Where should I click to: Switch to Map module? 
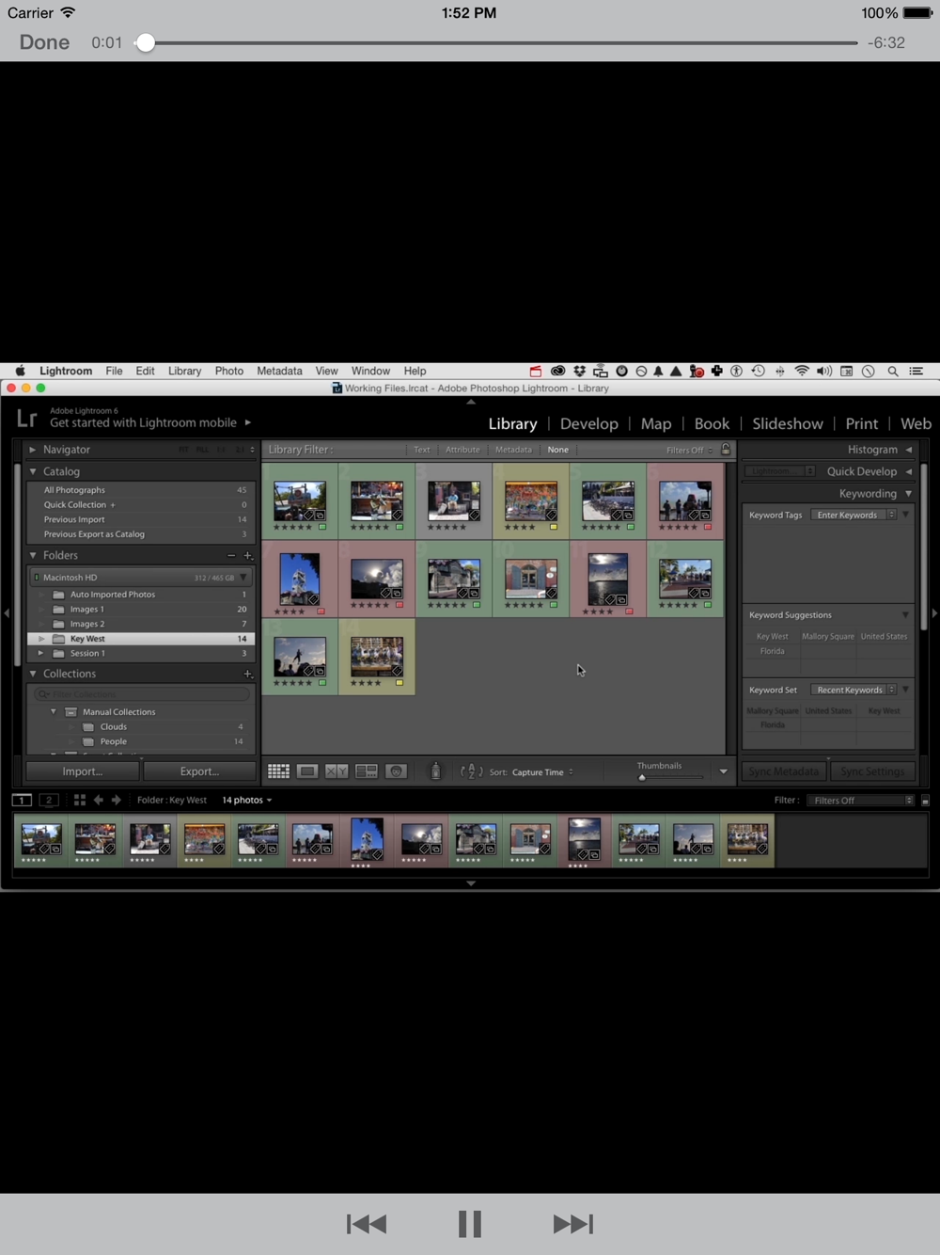(x=656, y=423)
